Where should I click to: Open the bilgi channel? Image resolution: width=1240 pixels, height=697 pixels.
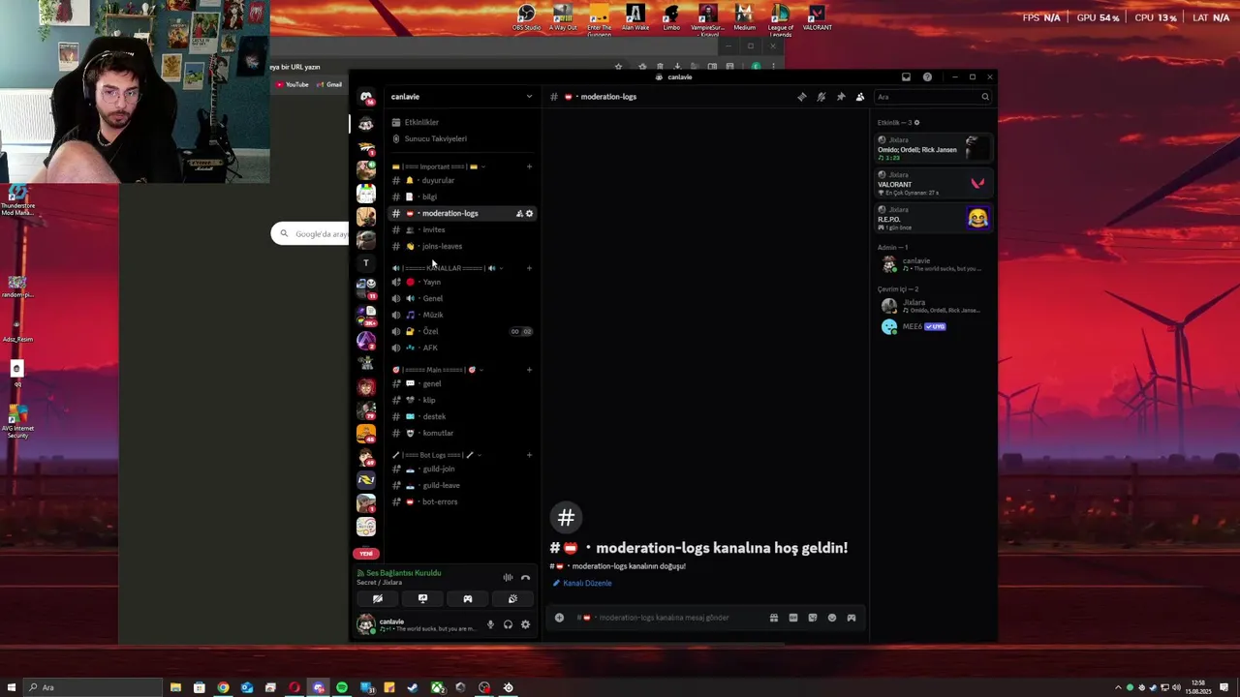462,197
